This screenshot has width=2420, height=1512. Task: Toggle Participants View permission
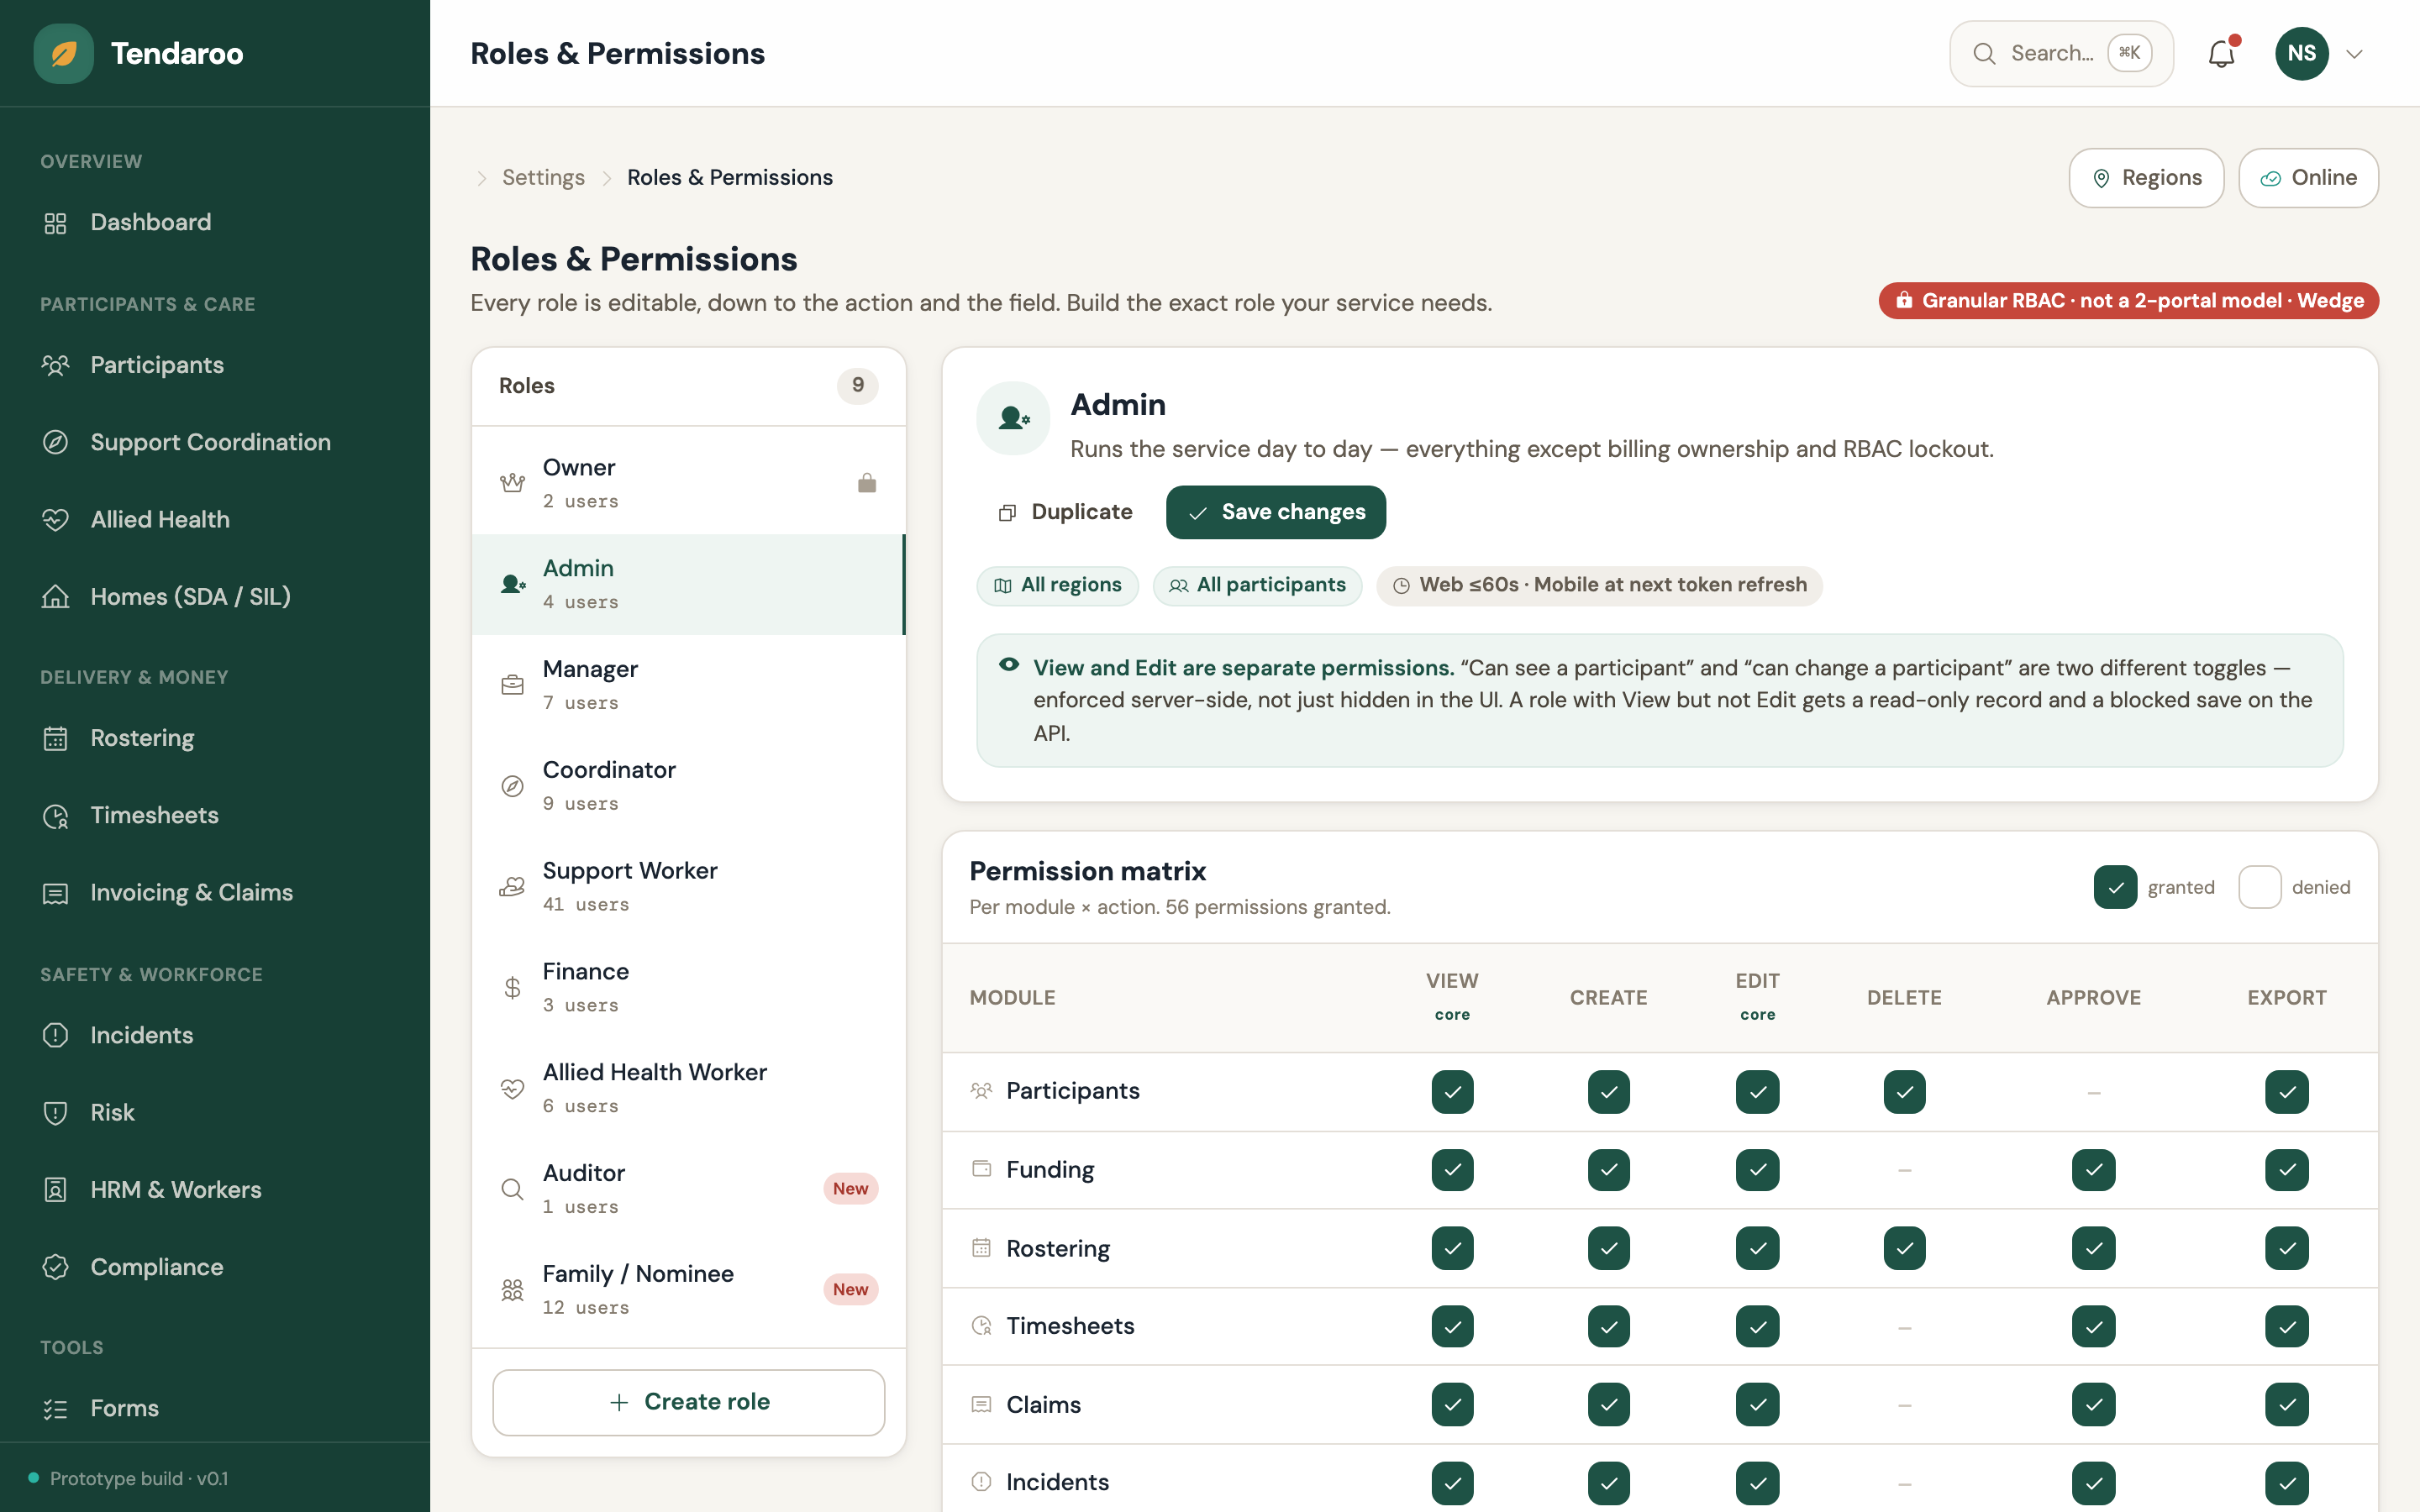coord(1452,1091)
